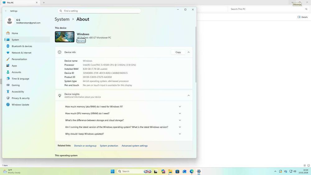The height and width of the screenshot is (175, 311).
Task: Collapse the Device insights section
Action: click(x=189, y=95)
